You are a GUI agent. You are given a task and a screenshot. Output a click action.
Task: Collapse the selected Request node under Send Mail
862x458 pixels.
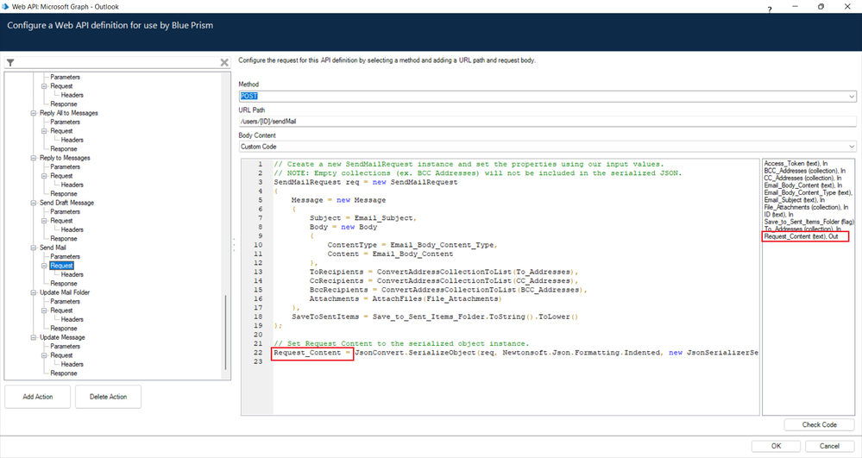(45, 266)
